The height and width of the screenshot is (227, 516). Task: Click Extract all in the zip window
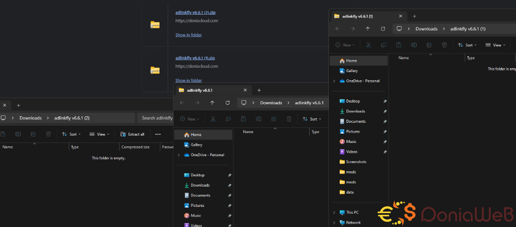(132, 134)
